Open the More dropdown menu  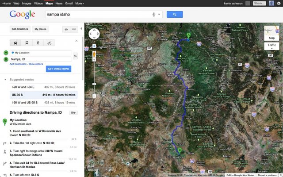(80, 3)
